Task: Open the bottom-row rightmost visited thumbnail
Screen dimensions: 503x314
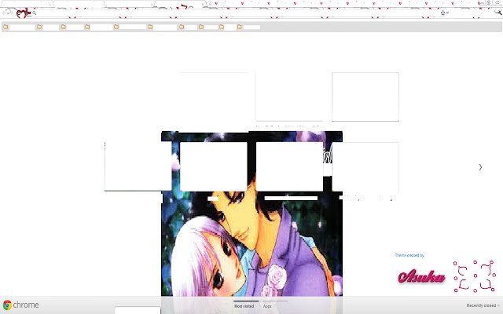Action: [x=365, y=166]
